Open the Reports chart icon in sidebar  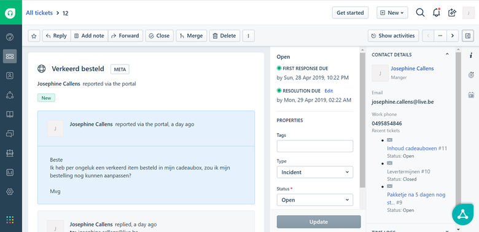10,172
